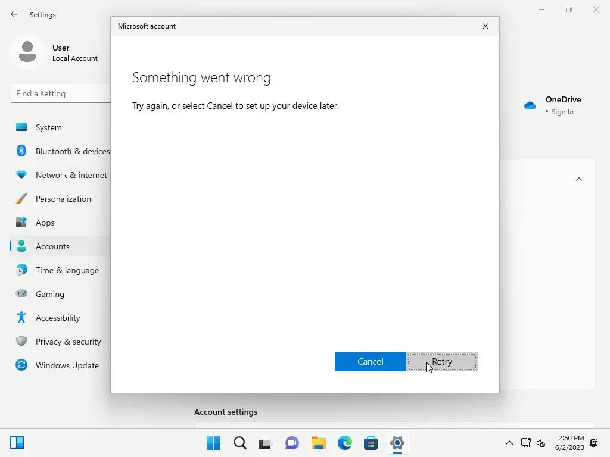Click the network status tray icon
The height and width of the screenshot is (457, 610).
click(x=525, y=443)
